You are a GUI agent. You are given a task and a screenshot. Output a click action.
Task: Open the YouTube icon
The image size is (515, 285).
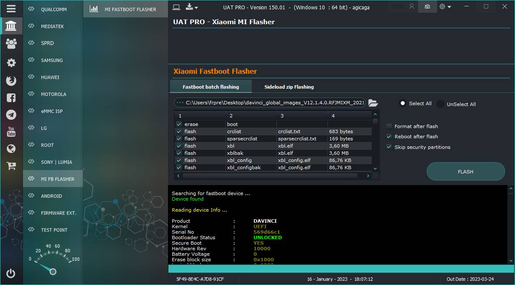11,131
